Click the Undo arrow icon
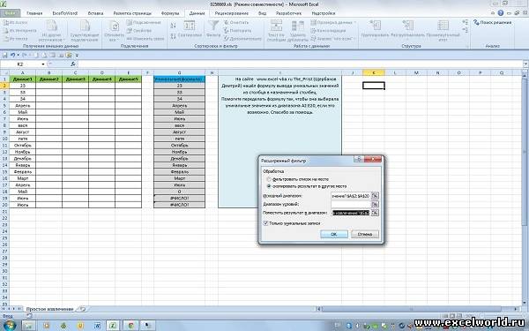Viewport: 529px width, 331px height. point(12,55)
